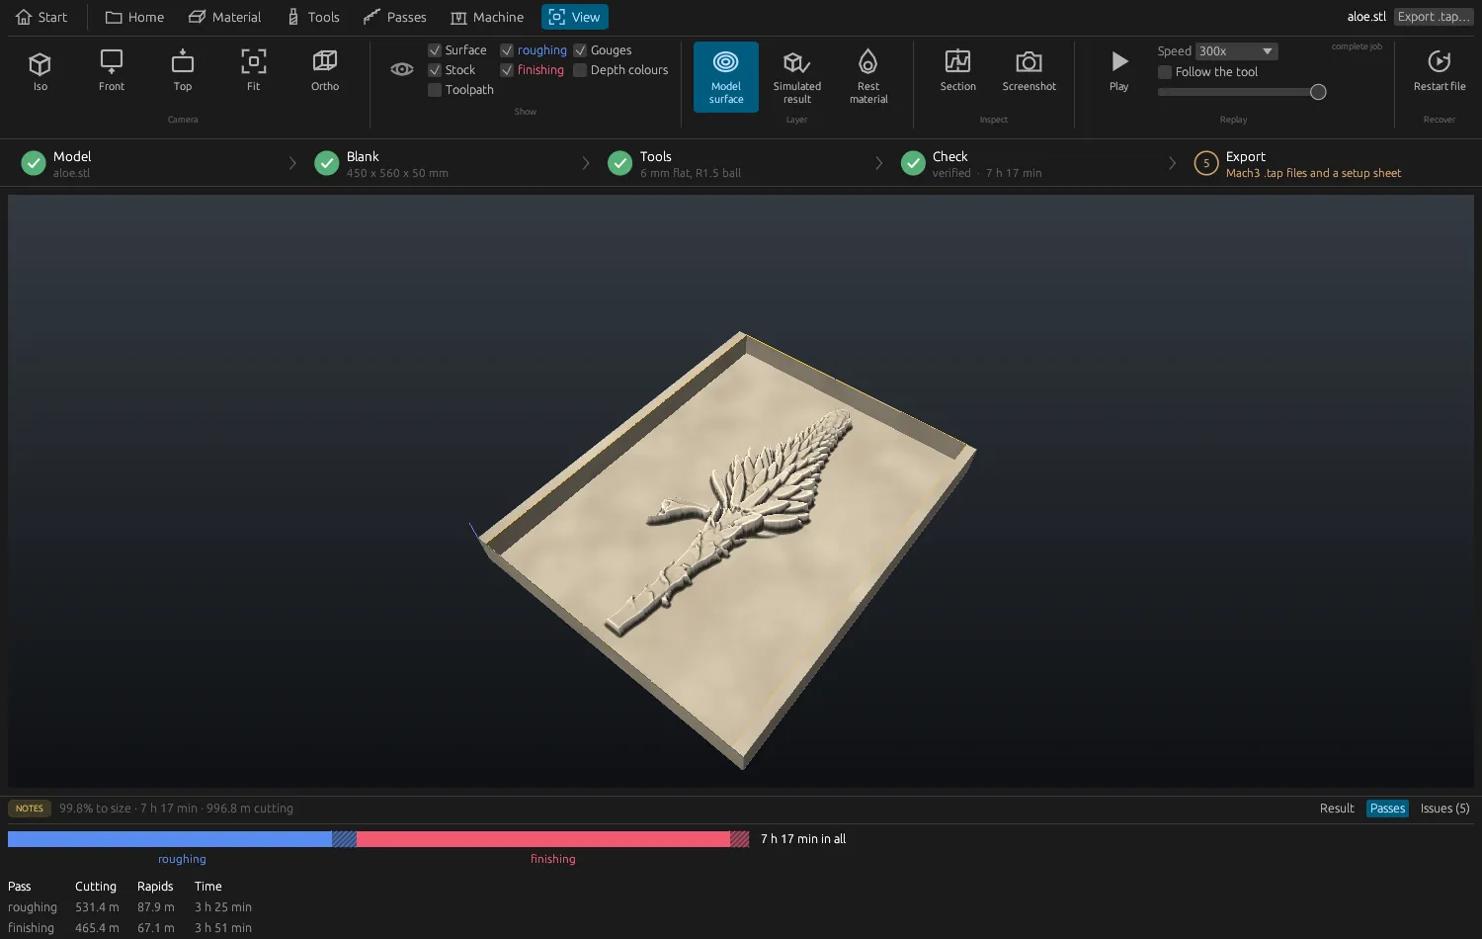Toggle Ortho camera projection

tap(325, 71)
